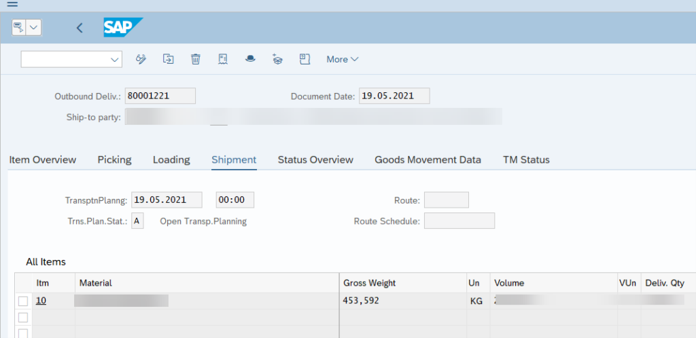Viewport: 696px width, 338px height.
Task: Open the dropdown arrow beside the session icon
Action: pos(34,28)
